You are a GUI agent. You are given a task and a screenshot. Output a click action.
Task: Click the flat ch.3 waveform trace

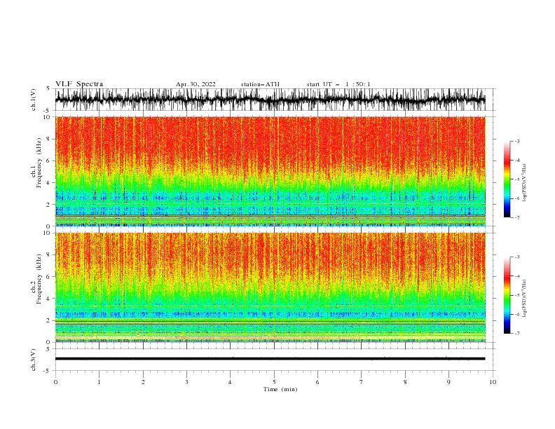(x=270, y=359)
